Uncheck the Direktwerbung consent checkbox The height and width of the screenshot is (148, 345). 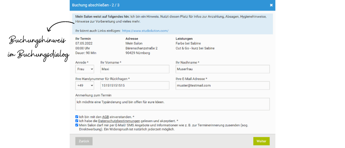77,125
